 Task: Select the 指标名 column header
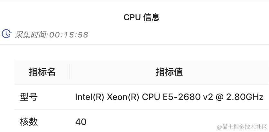point(42,72)
